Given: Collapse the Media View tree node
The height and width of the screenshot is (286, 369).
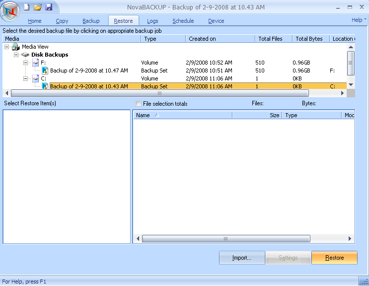Looking at the screenshot, I should point(7,47).
